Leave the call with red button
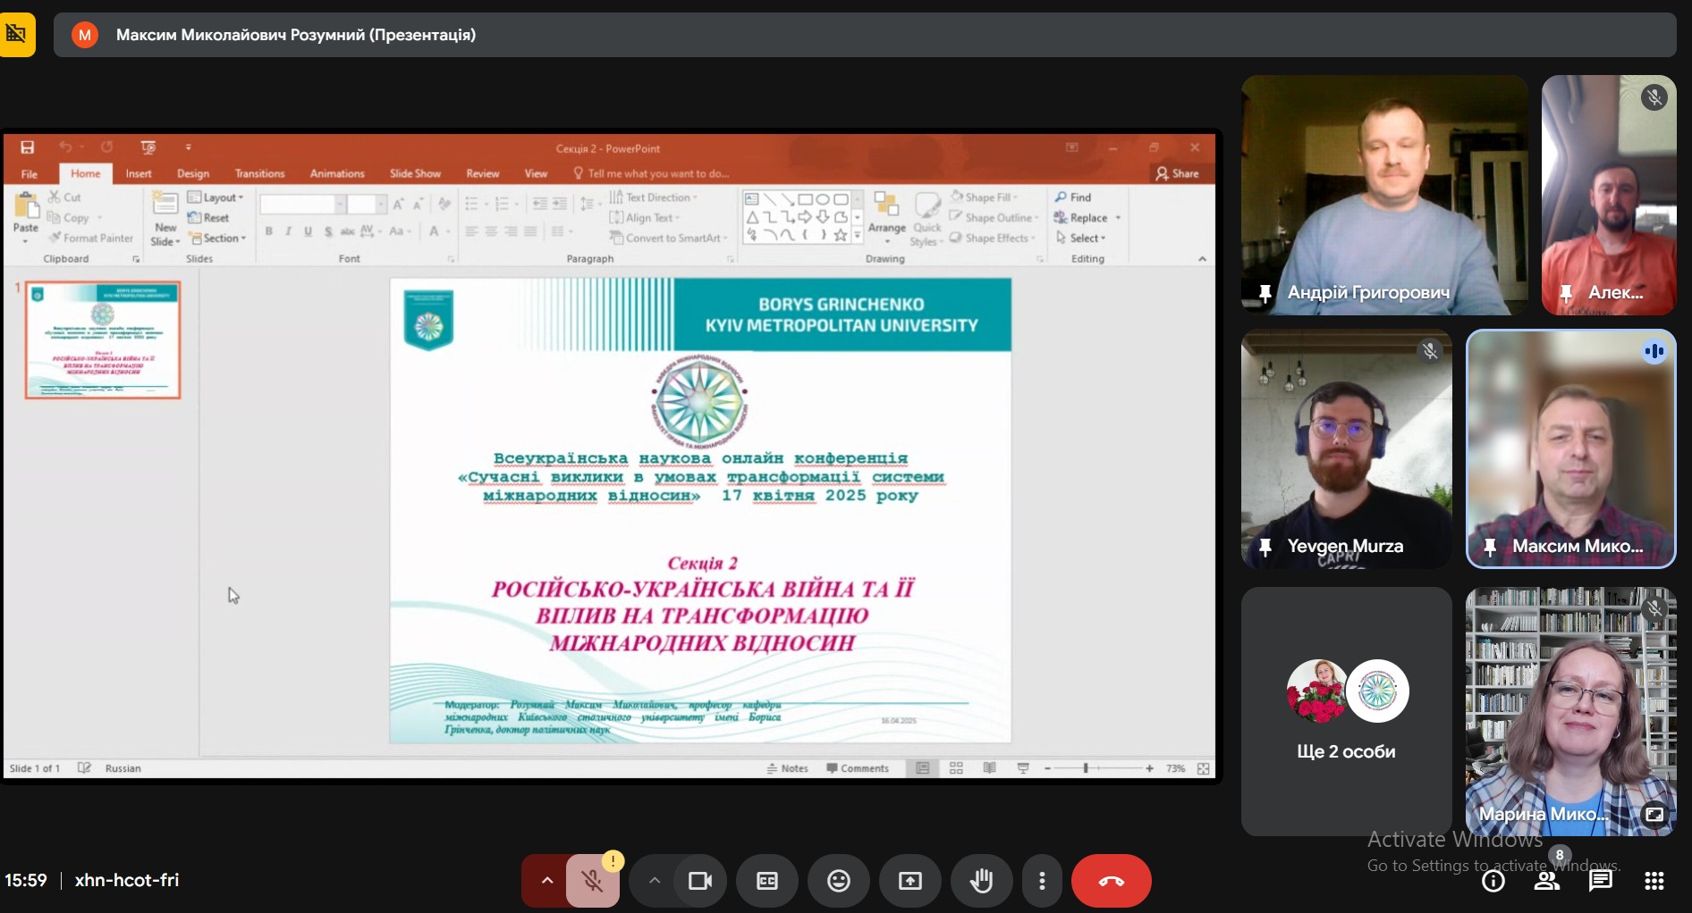1692x913 pixels. click(x=1111, y=881)
